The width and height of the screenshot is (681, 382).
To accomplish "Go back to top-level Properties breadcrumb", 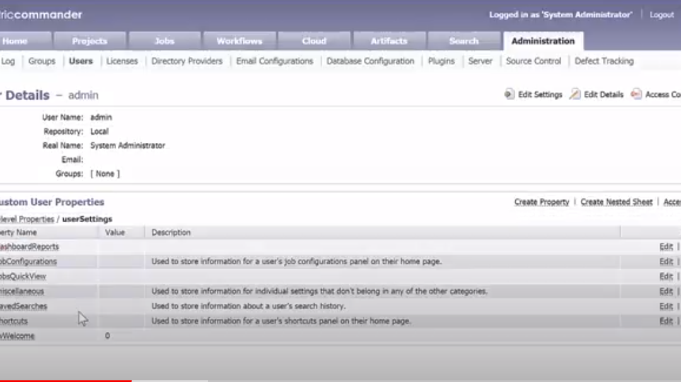I will [27, 219].
